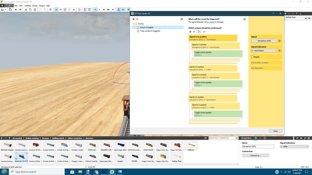The image size is (312, 175).
Task: Add new event with plus icon
Action: coord(133,19)
